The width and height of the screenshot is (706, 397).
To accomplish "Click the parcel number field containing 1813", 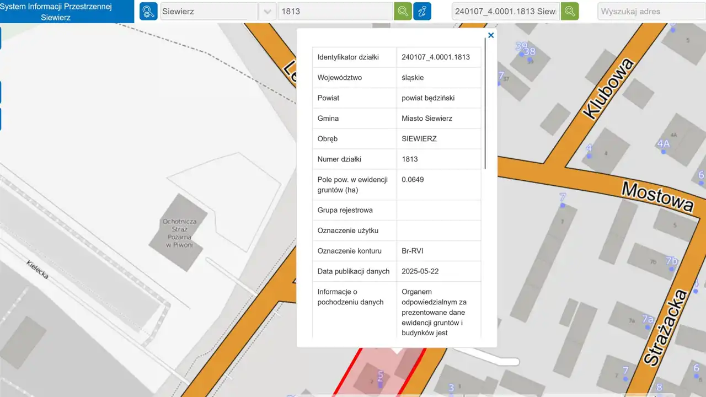I will 335,12.
